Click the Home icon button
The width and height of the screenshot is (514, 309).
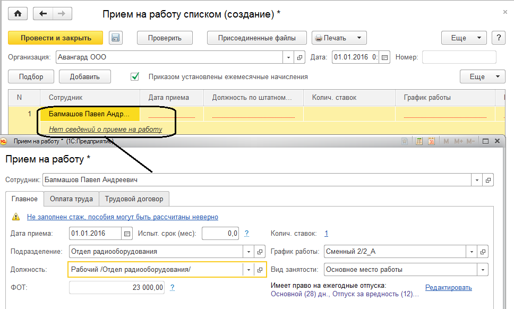18,14
